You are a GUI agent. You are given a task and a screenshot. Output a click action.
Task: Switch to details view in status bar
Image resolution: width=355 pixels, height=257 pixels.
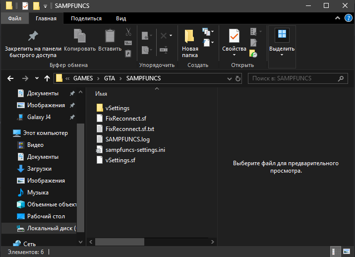coord(336,252)
